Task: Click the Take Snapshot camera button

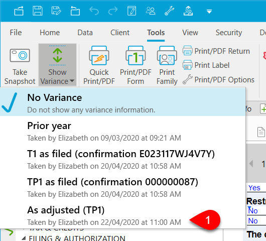Action: click(20, 65)
